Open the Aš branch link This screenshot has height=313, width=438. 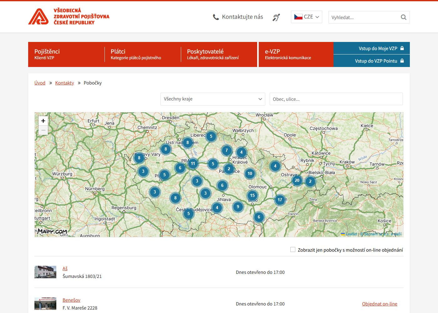tap(65, 269)
